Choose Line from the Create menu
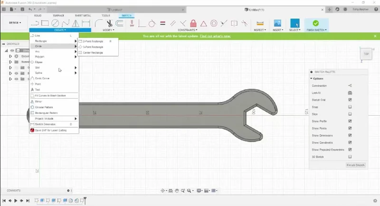 [x=54, y=36]
